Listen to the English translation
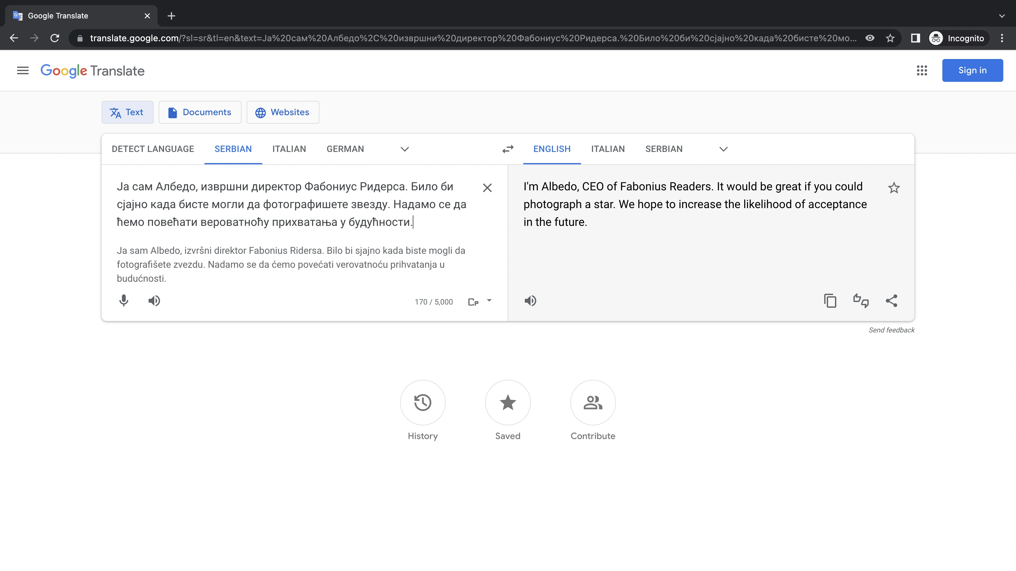 [530, 301]
